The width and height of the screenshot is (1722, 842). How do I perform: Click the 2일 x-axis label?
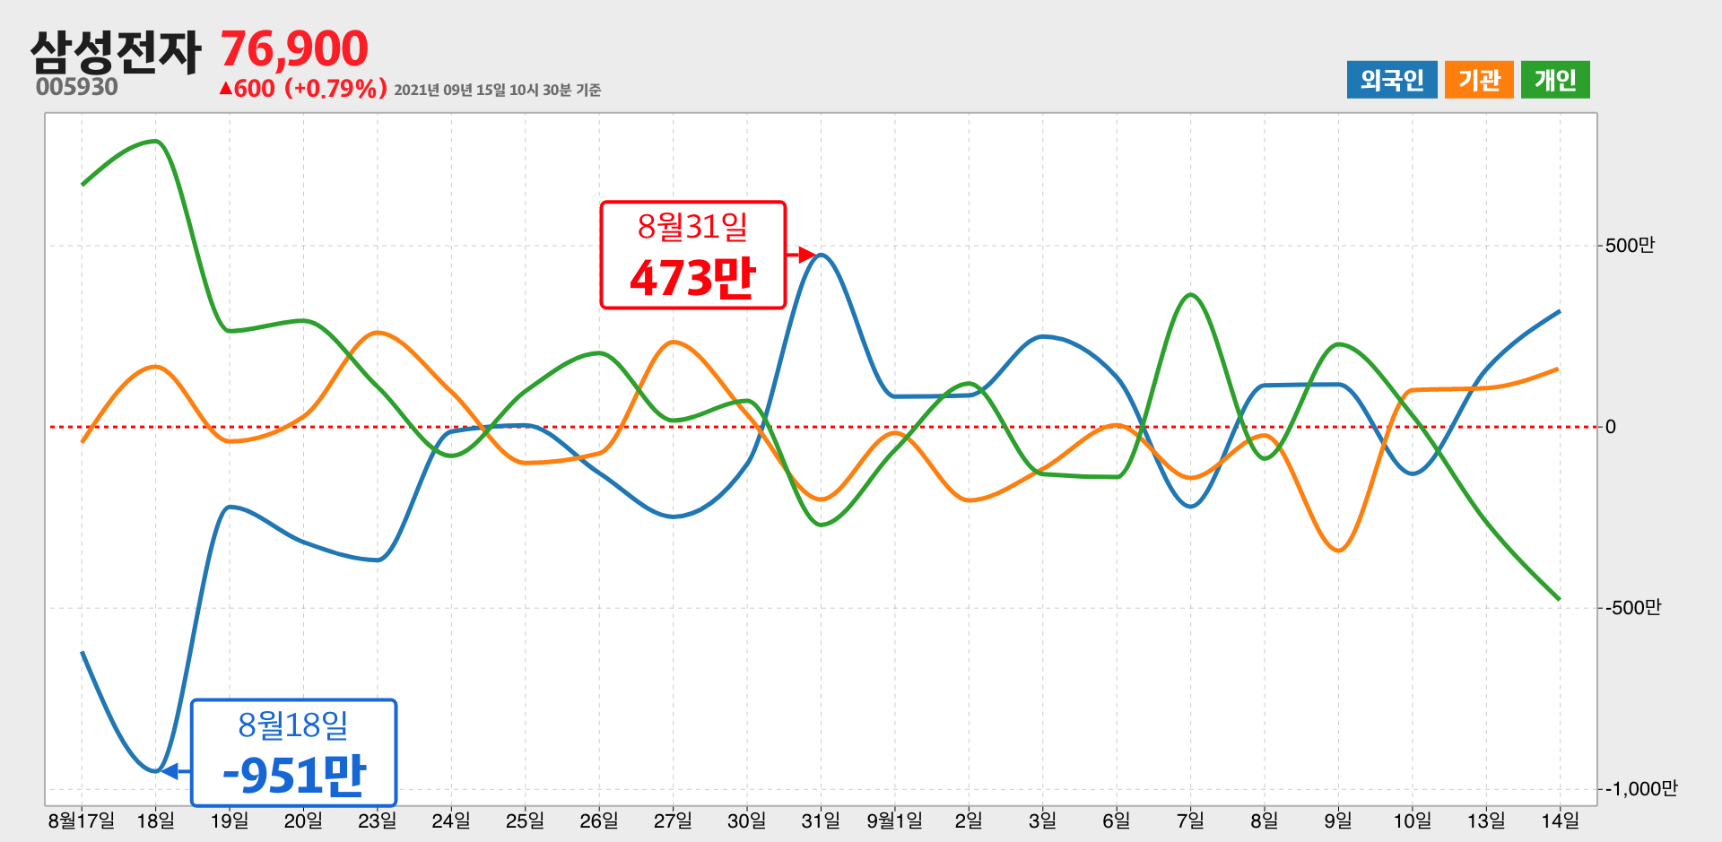pos(969,820)
